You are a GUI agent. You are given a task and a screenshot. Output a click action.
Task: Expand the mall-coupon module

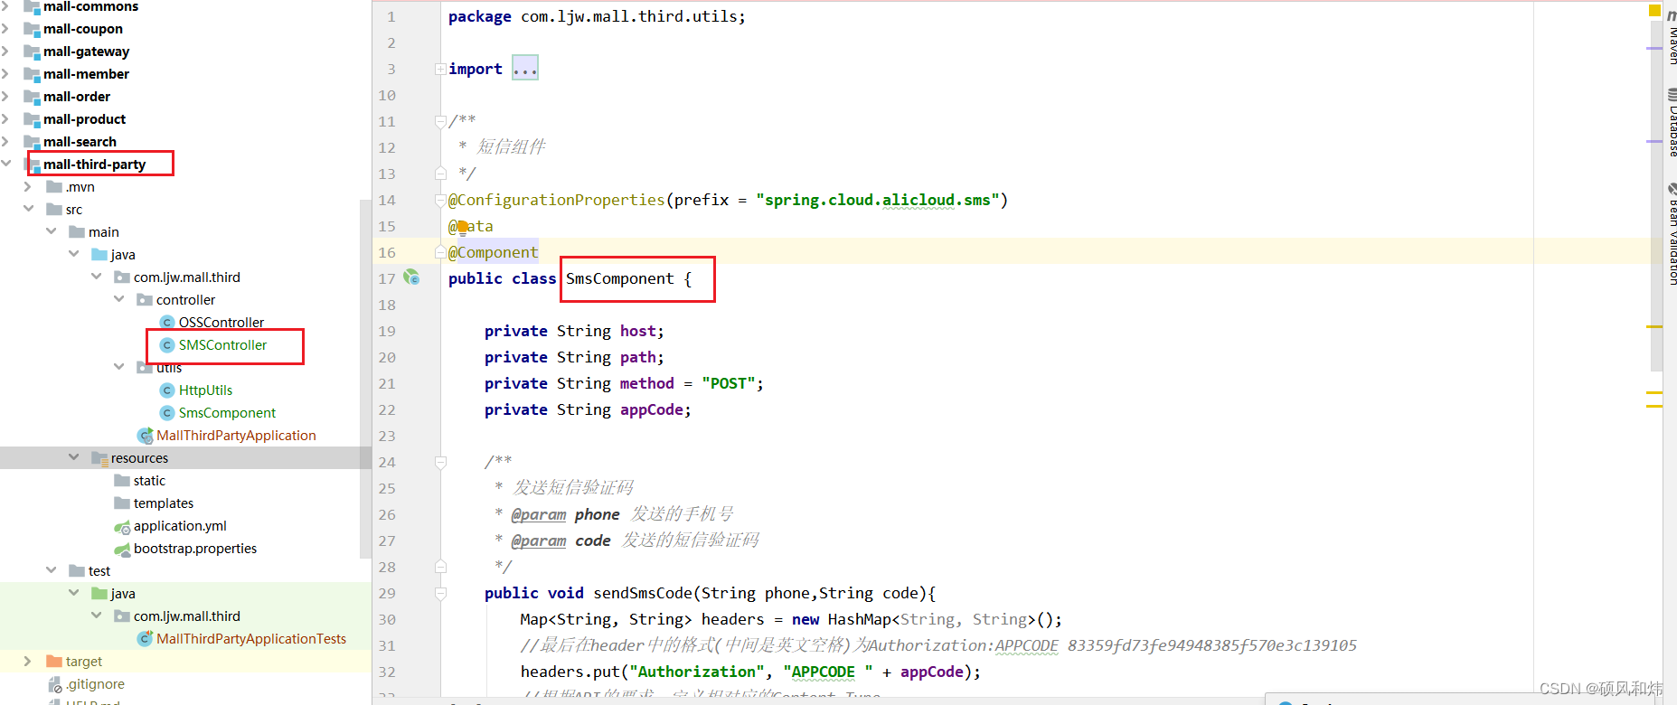coord(5,29)
